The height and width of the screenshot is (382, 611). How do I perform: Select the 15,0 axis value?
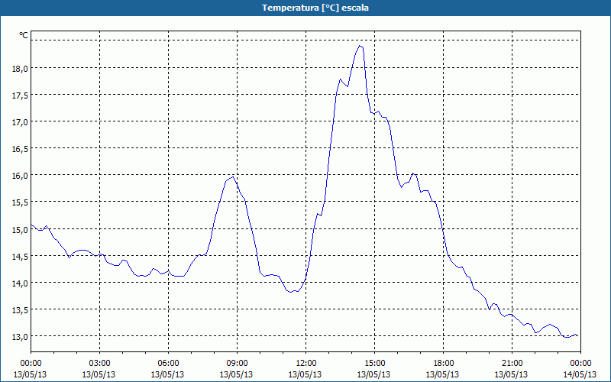20,230
